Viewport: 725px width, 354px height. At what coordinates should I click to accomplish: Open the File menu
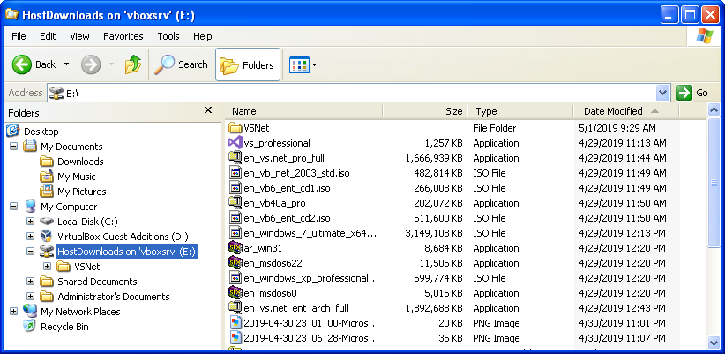(x=19, y=36)
